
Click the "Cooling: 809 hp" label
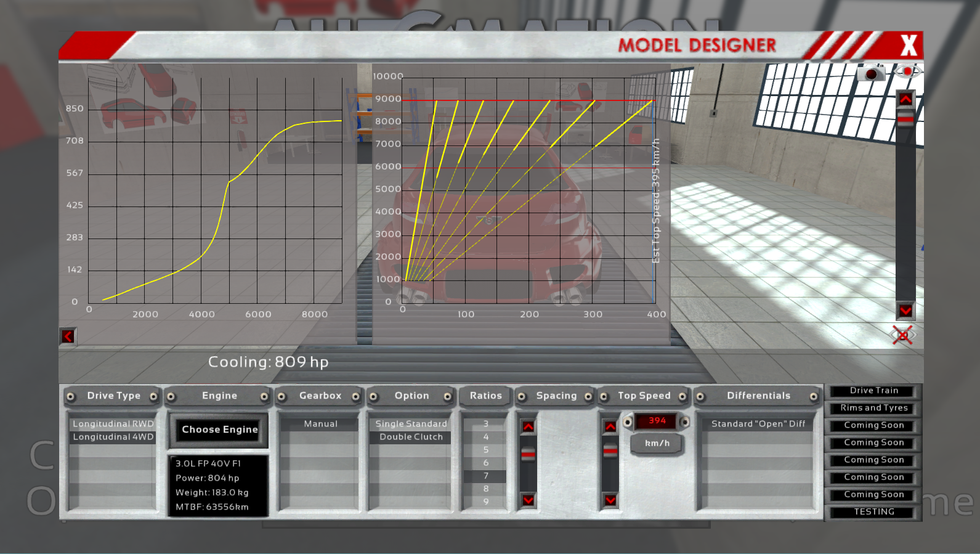point(268,362)
